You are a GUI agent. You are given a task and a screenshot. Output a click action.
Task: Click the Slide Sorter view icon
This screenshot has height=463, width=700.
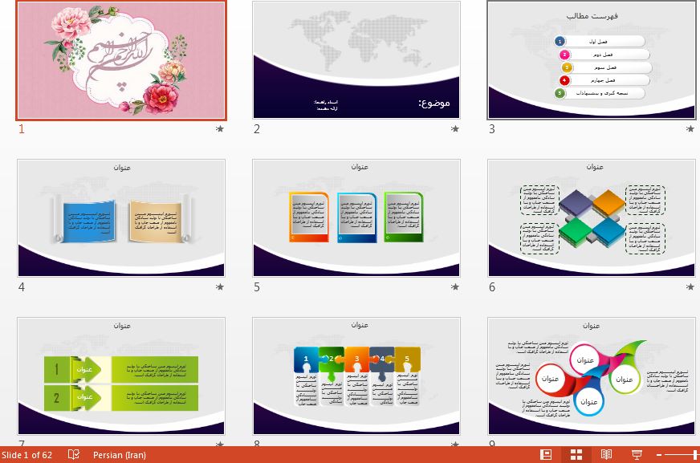(x=576, y=455)
